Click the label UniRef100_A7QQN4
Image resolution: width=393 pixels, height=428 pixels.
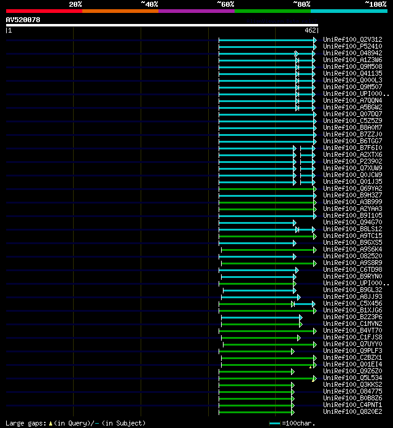tap(352, 100)
